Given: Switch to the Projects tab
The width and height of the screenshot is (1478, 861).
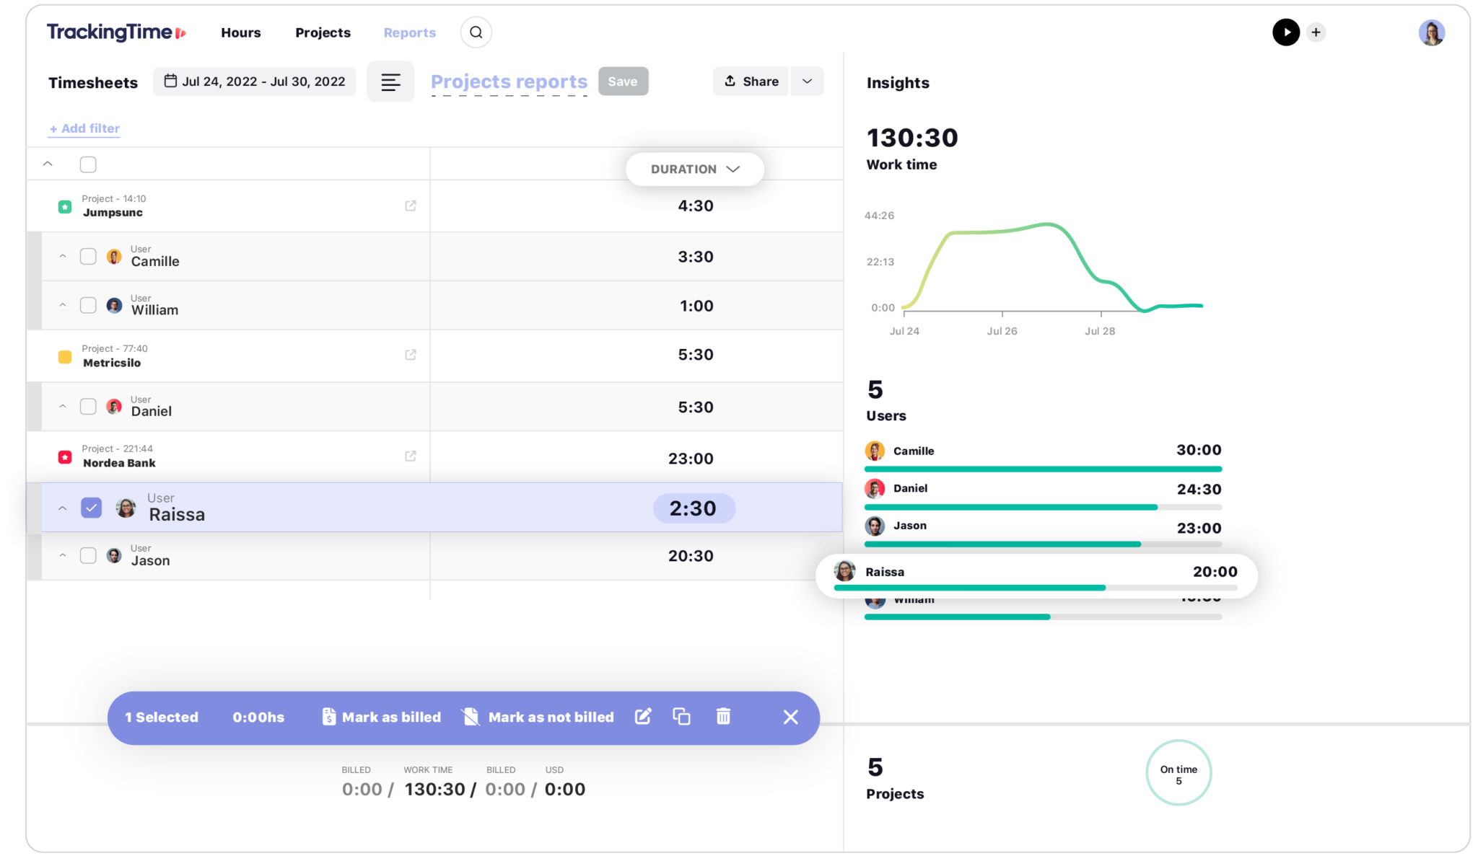Looking at the screenshot, I should pyautogui.click(x=323, y=32).
